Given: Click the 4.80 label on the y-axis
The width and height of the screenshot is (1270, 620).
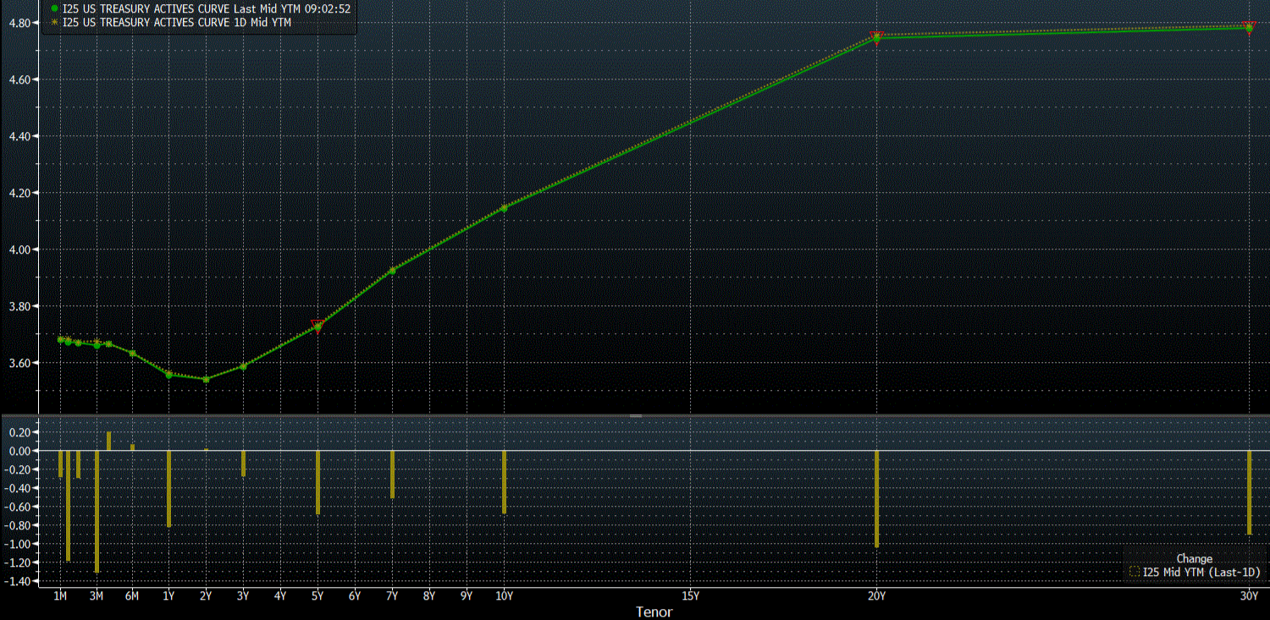Looking at the screenshot, I should (19, 23).
